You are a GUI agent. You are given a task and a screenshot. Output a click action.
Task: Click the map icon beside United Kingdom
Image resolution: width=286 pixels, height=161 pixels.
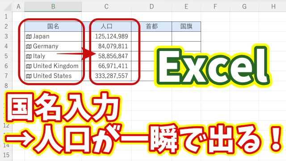(x=29, y=66)
